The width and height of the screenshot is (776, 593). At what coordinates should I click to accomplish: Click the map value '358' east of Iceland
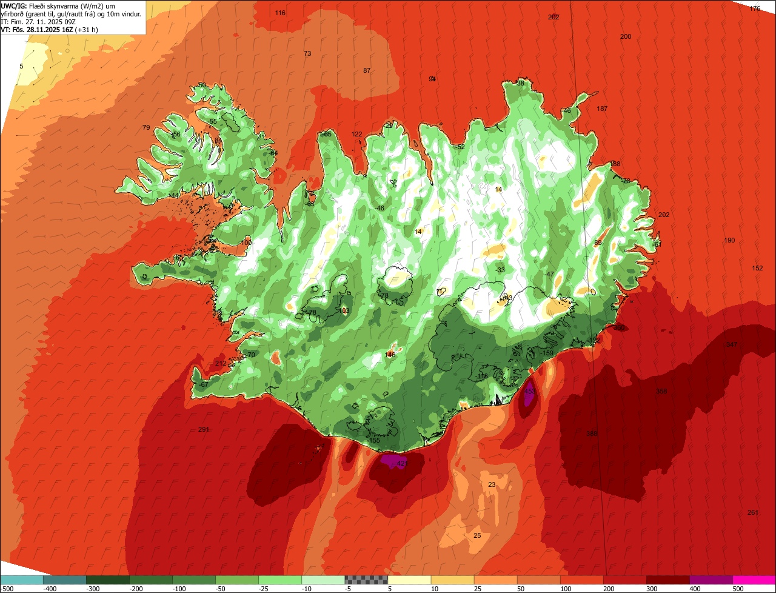click(661, 392)
